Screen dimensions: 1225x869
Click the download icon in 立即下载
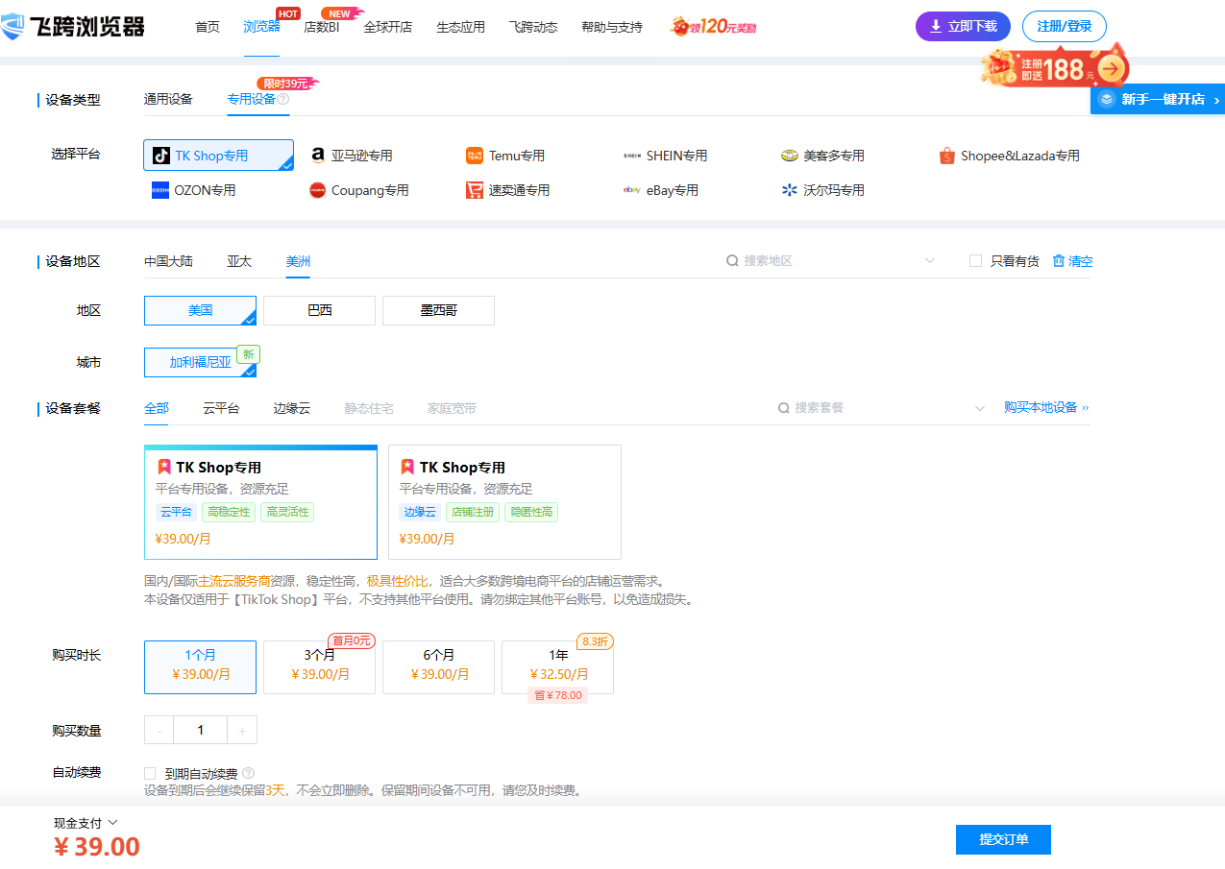tap(936, 26)
